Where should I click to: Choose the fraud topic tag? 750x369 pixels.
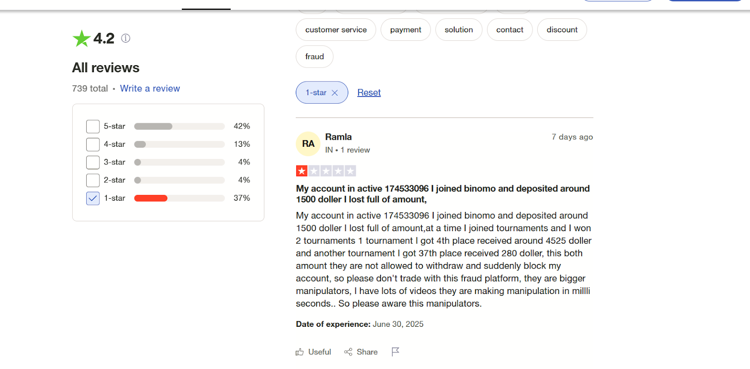[x=315, y=57]
